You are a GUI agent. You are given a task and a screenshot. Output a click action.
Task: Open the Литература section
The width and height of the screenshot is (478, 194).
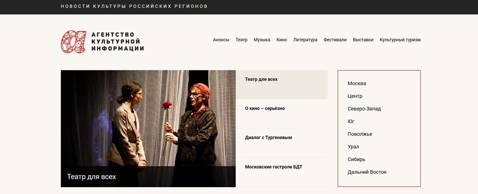(305, 40)
